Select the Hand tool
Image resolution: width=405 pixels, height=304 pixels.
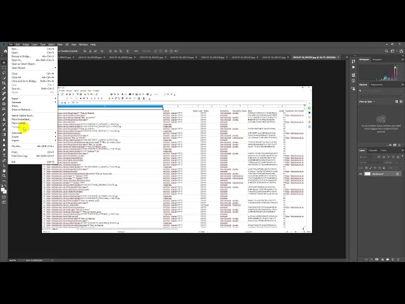(4, 170)
